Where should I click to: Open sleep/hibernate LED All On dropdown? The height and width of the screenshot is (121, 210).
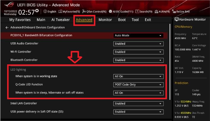[x=138, y=93]
